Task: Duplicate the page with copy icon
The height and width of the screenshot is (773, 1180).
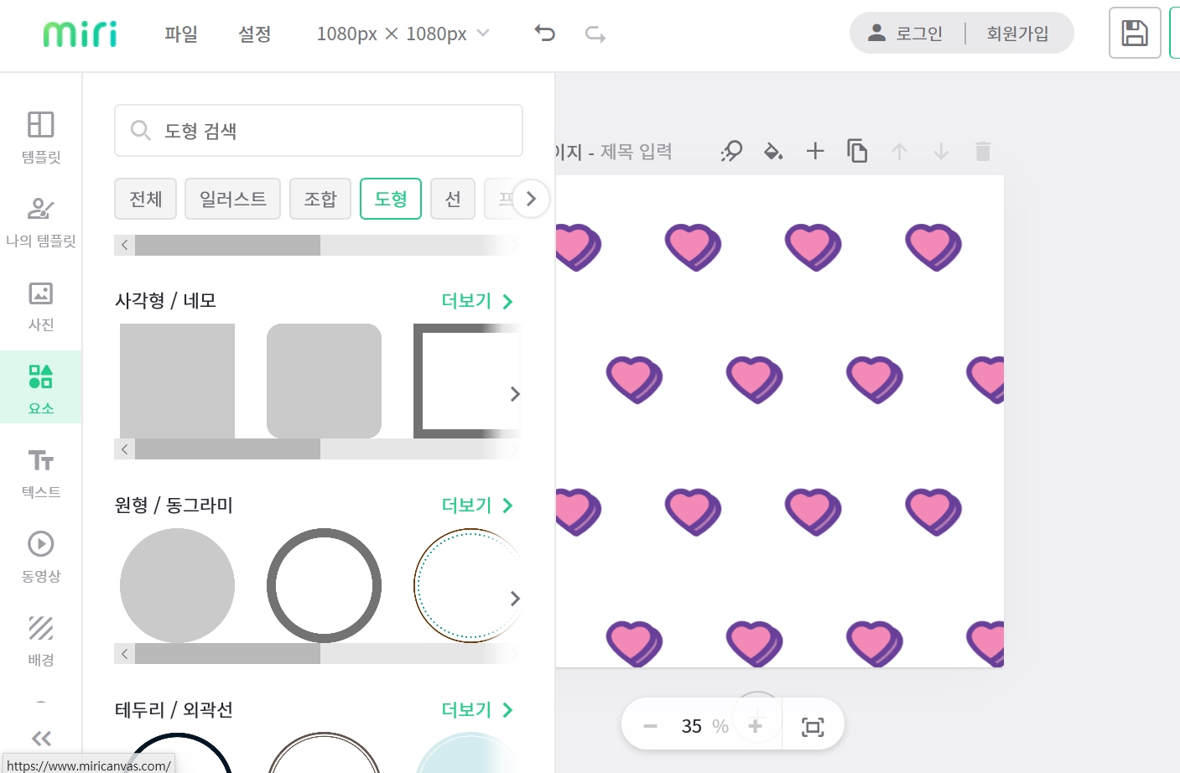Action: click(x=857, y=151)
